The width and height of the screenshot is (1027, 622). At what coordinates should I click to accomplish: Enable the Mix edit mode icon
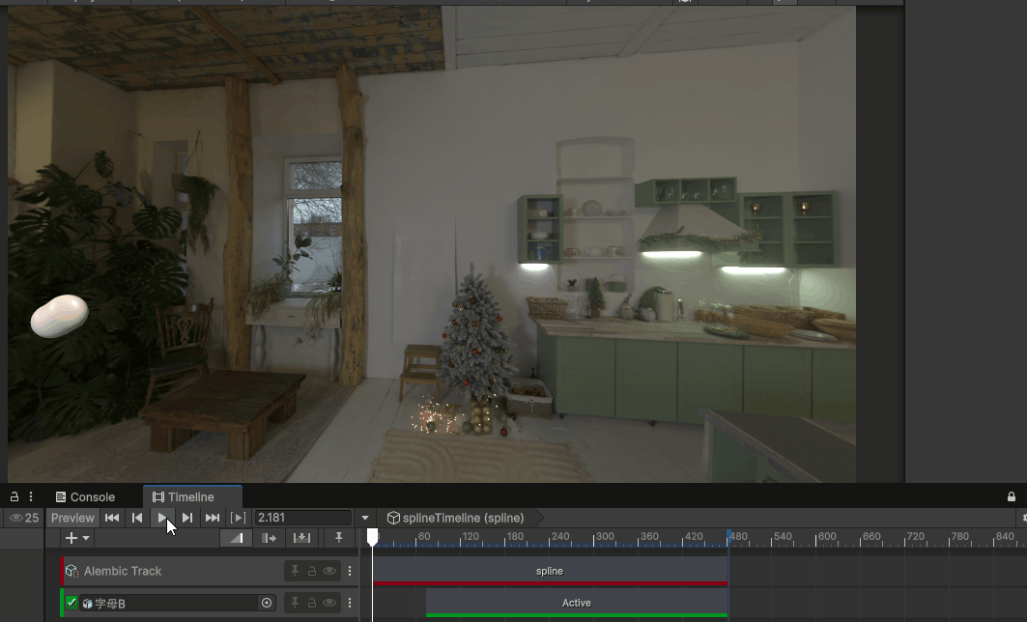pyautogui.click(x=237, y=538)
